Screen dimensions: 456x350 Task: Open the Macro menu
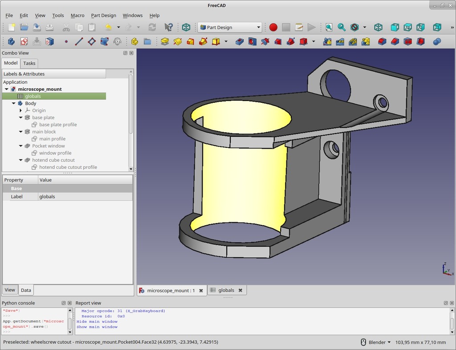click(77, 16)
